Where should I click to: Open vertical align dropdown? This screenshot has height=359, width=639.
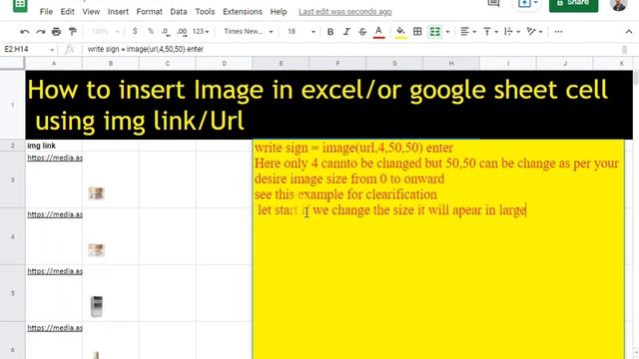click(490, 31)
